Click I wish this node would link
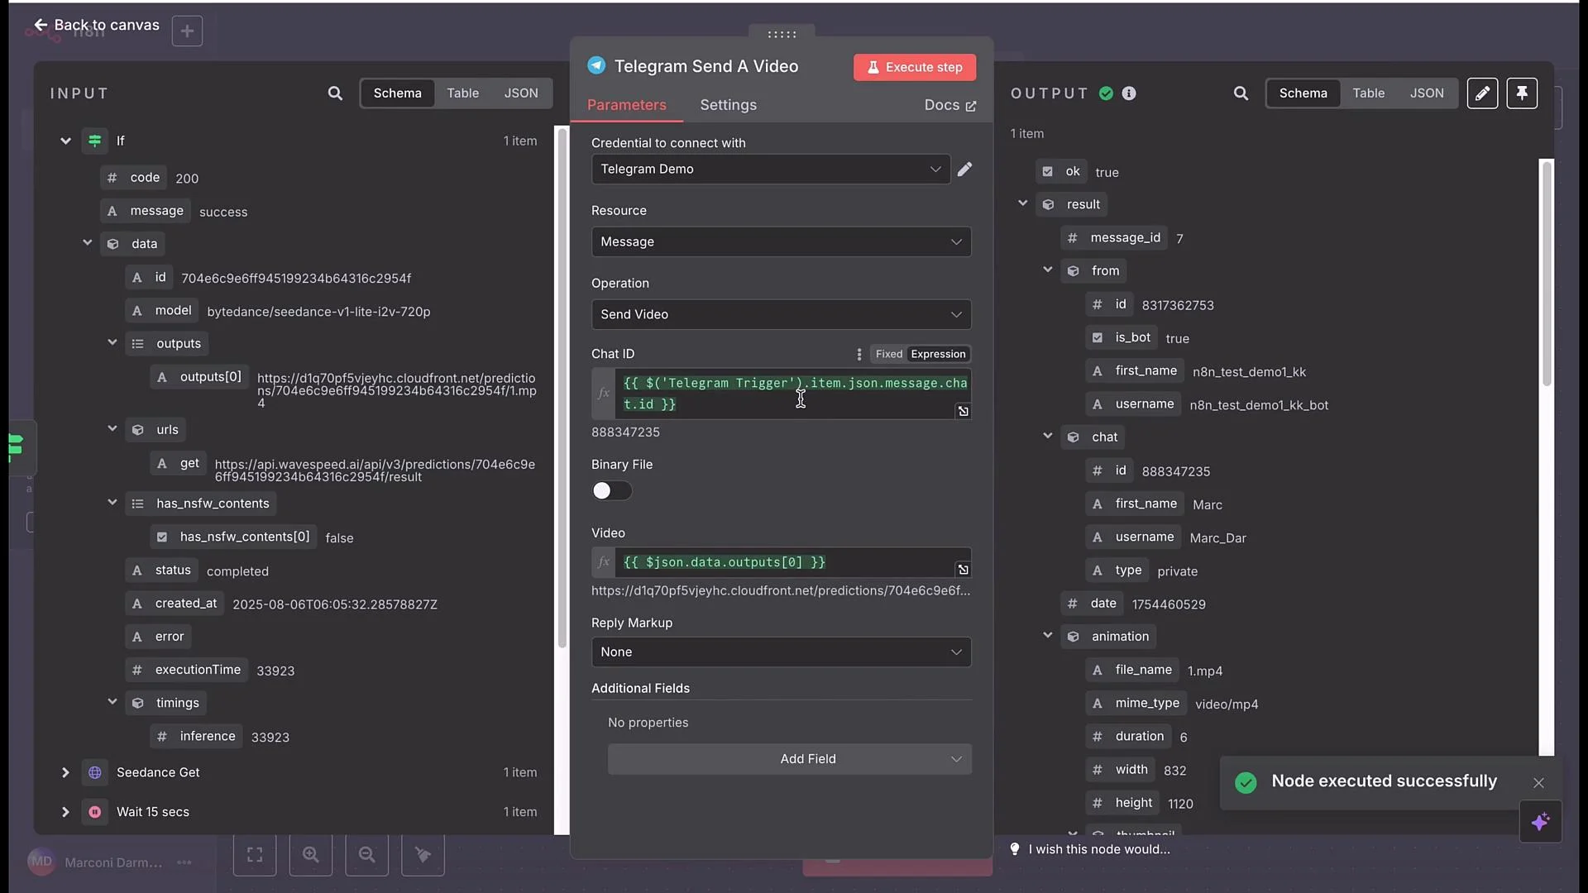Screen dimensions: 1588x893 coord(1098,849)
